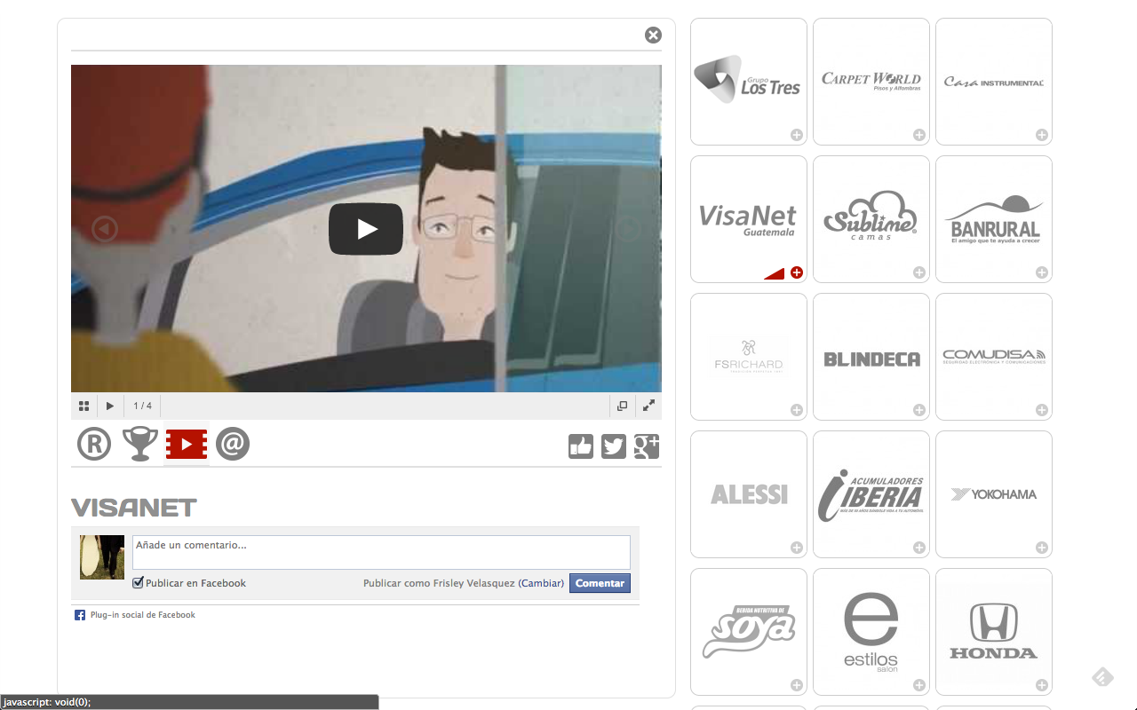Start slideshow with small play icon
1137x710 pixels.
pos(110,406)
